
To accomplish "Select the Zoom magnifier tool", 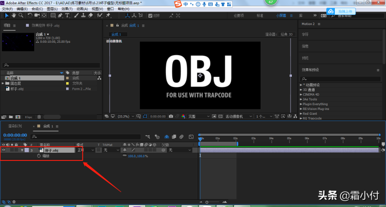I will [21, 15].
